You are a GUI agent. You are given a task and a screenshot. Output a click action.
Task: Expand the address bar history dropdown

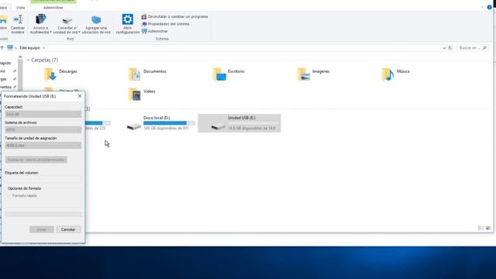444,48
